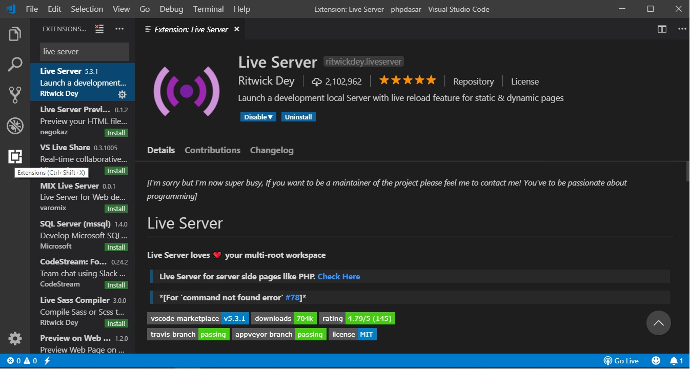Install Live Server Preview by negokaz
The width and height of the screenshot is (690, 369).
[x=116, y=133]
